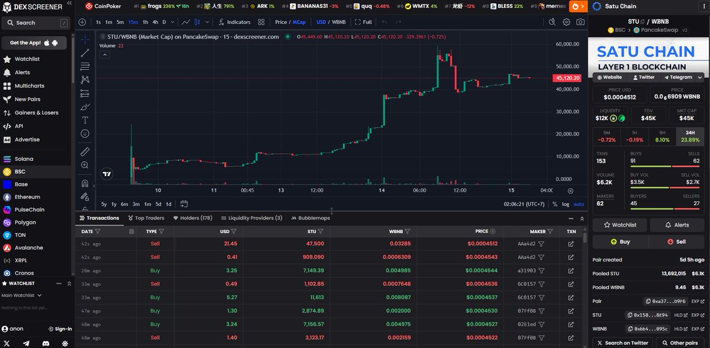The image size is (710, 348).
Task: Toggle log scale on chart
Action: click(565, 204)
